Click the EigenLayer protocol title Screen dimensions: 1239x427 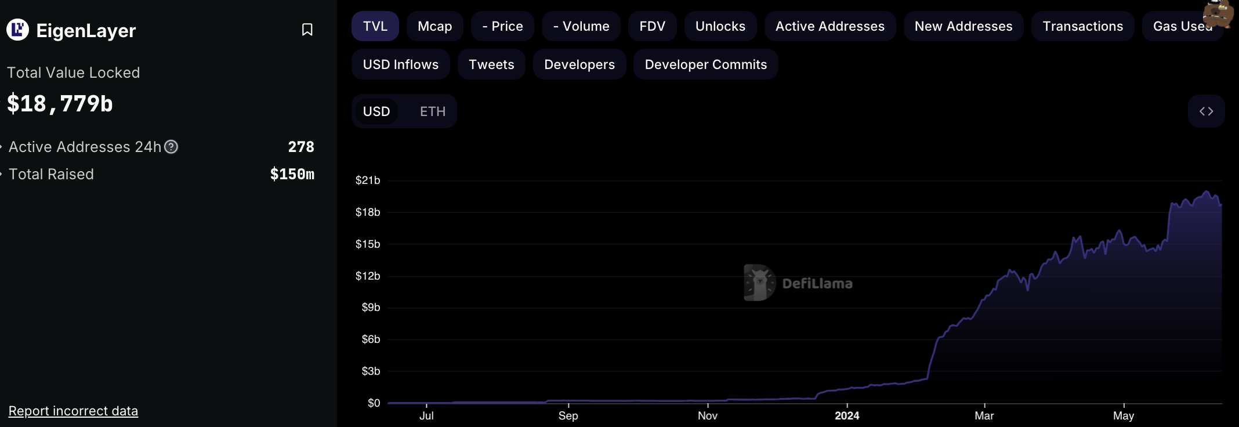86,30
